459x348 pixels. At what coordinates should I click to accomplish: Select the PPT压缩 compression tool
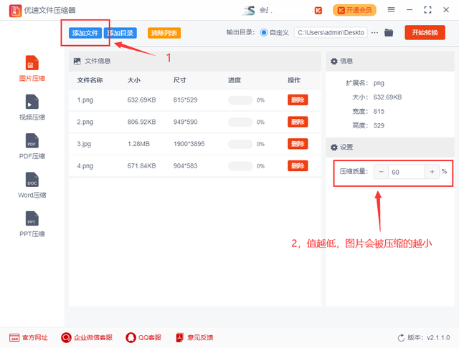click(x=32, y=218)
